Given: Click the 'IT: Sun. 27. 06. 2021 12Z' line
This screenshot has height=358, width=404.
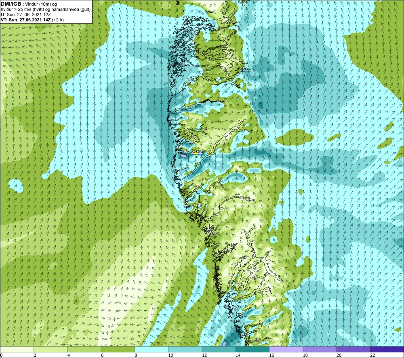Looking at the screenshot, I should (25, 15).
